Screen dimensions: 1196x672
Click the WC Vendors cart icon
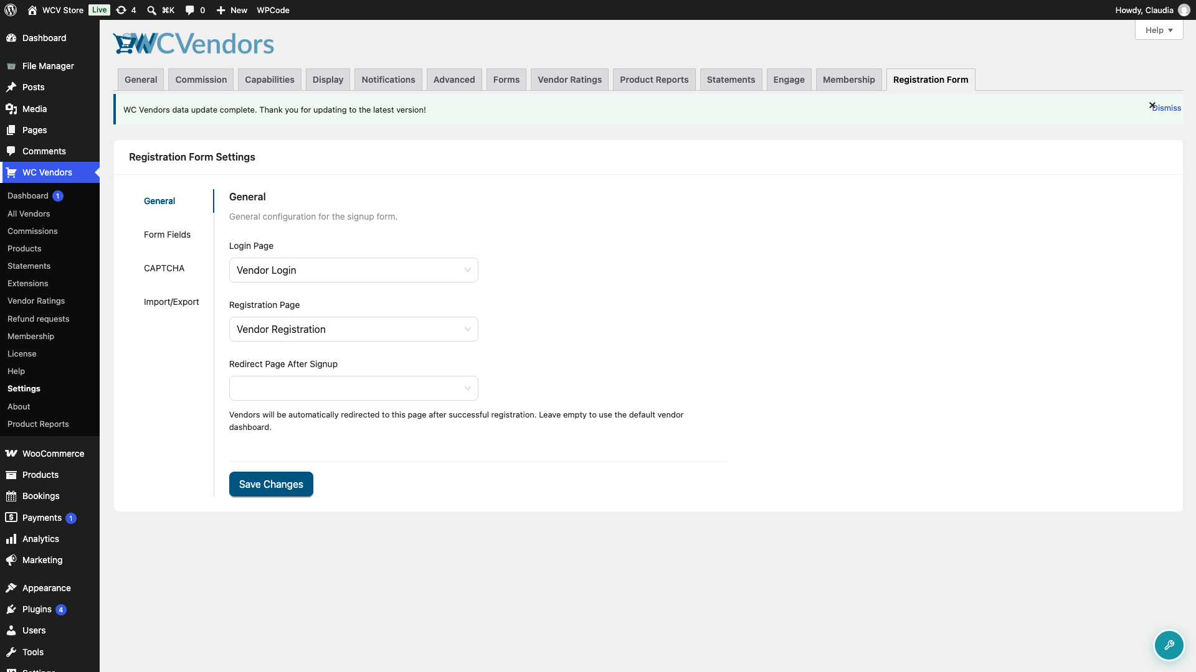tap(11, 172)
